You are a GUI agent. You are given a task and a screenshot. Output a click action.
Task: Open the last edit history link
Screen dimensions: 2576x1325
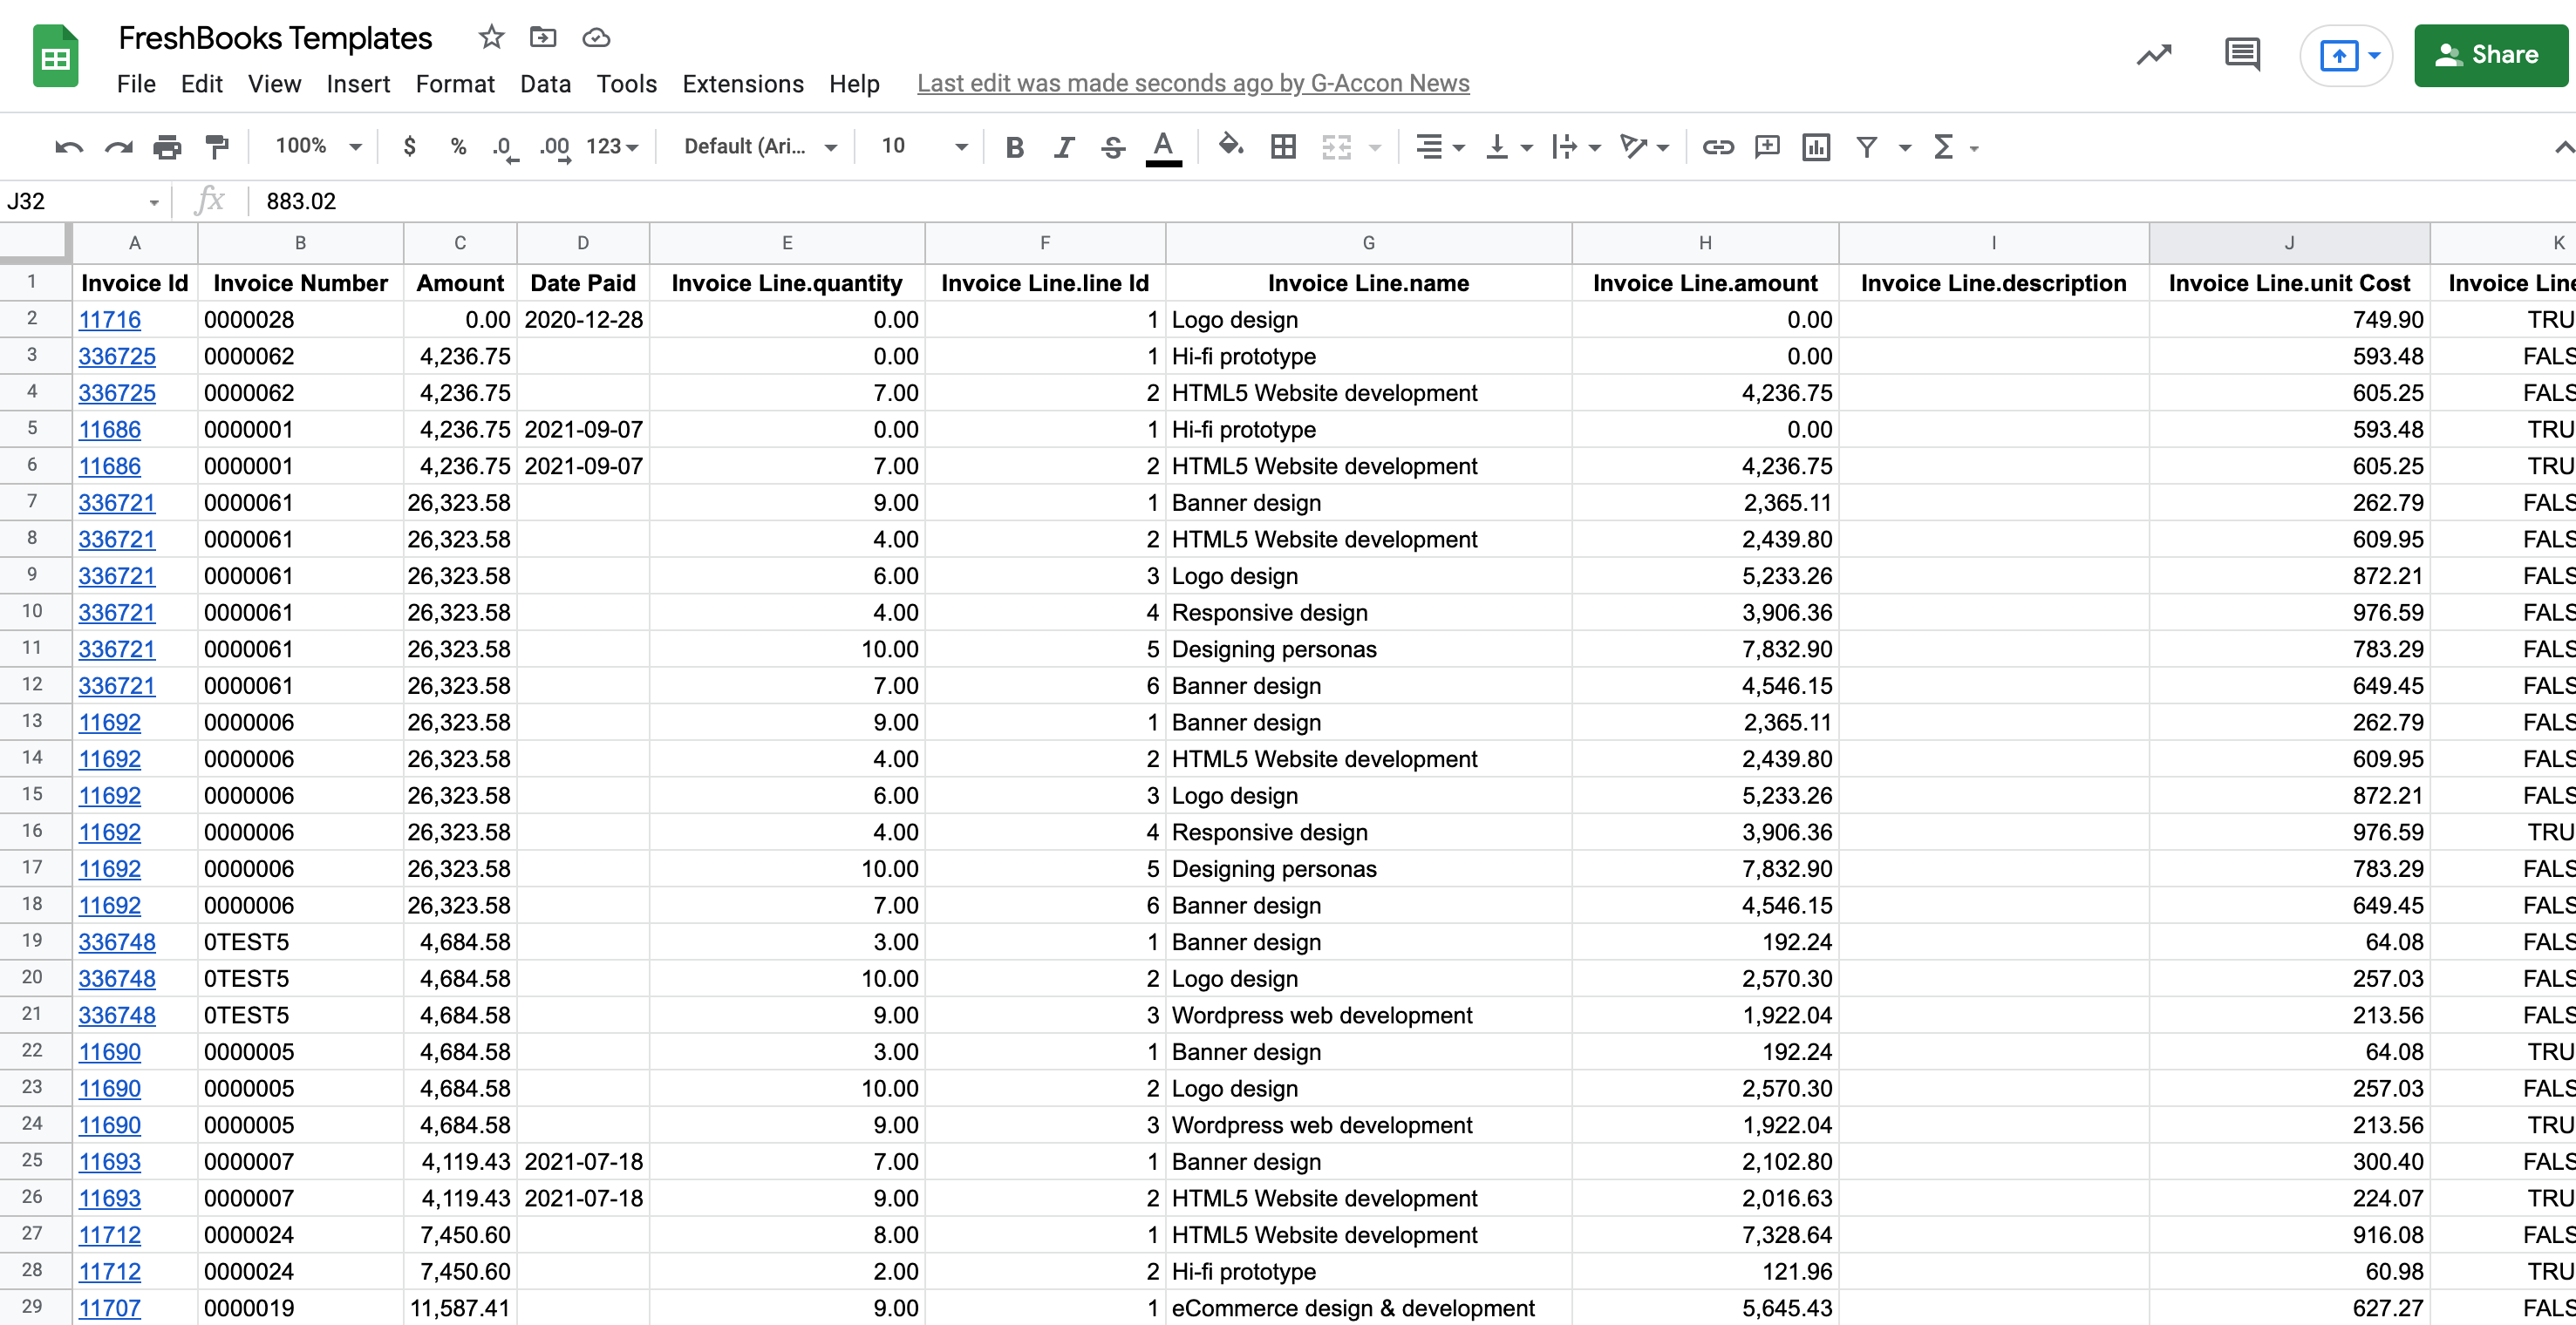click(x=1193, y=84)
